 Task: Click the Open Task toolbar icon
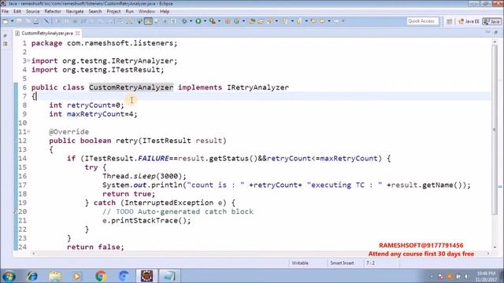[261, 21]
